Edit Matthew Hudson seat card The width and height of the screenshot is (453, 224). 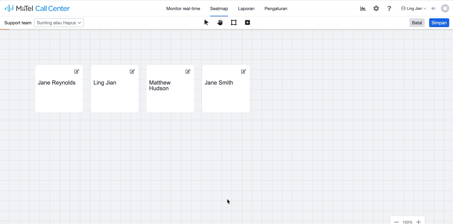coord(188,72)
